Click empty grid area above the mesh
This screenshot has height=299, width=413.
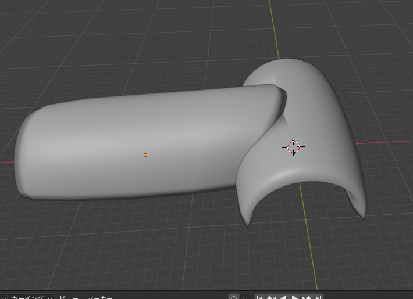tap(145, 35)
